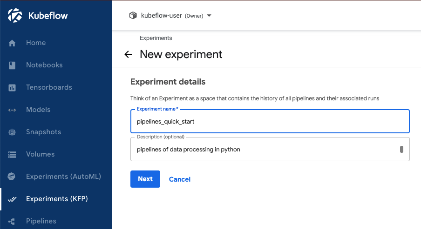Click the Notebooks book icon
The height and width of the screenshot is (229, 421).
13,65
